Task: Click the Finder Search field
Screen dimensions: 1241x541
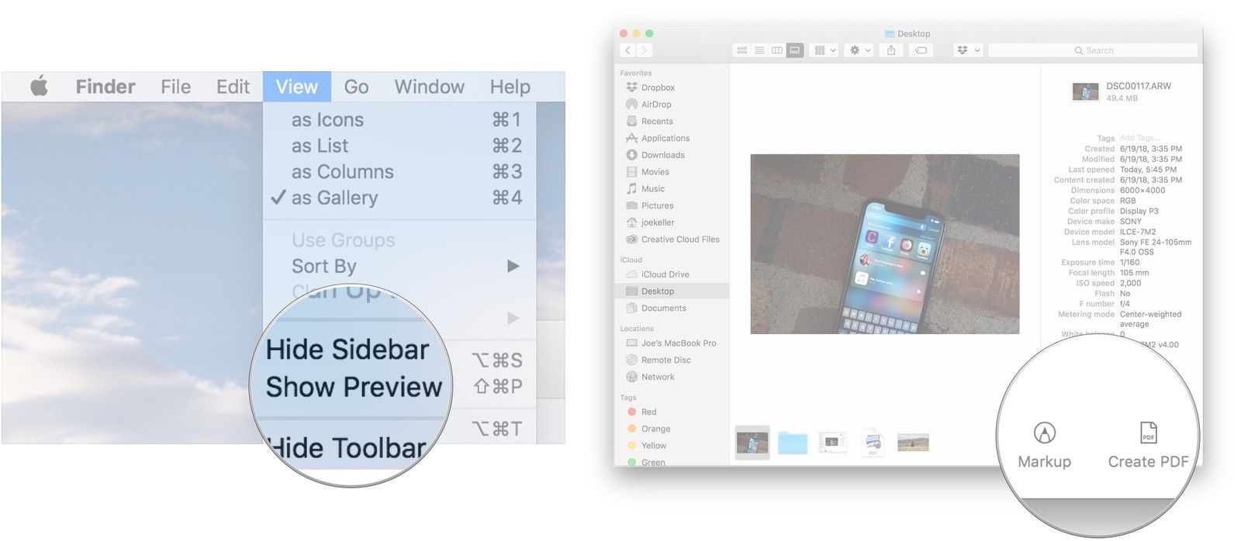Action: click(x=1094, y=50)
